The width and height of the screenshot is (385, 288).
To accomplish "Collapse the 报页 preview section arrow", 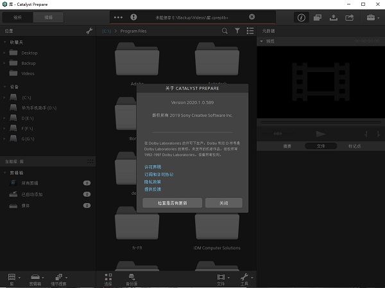I will point(261,41).
